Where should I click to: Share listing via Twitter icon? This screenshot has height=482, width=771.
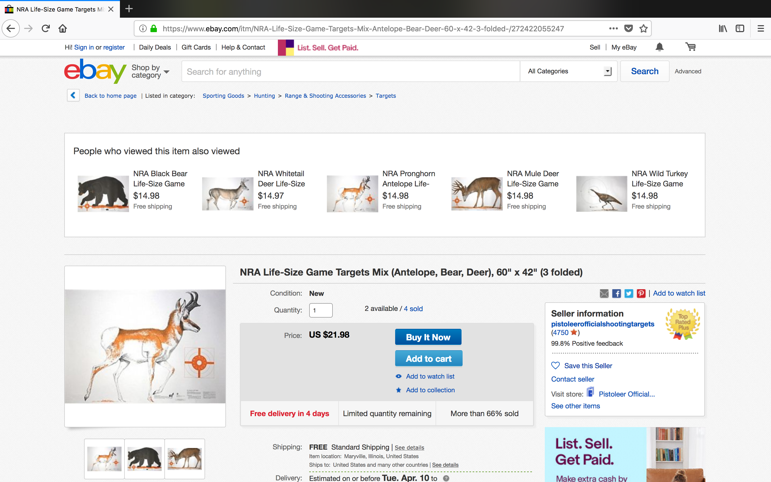pos(629,293)
